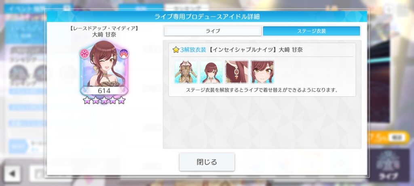Tap the purple sunburst badge icon
414x186 pixels.
[123, 54]
